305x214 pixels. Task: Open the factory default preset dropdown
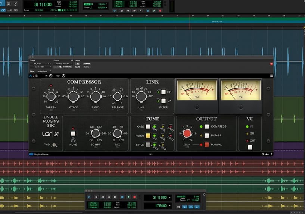[x=62, y=64]
